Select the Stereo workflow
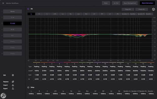157x99 pixels. pyautogui.click(x=12, y=11)
